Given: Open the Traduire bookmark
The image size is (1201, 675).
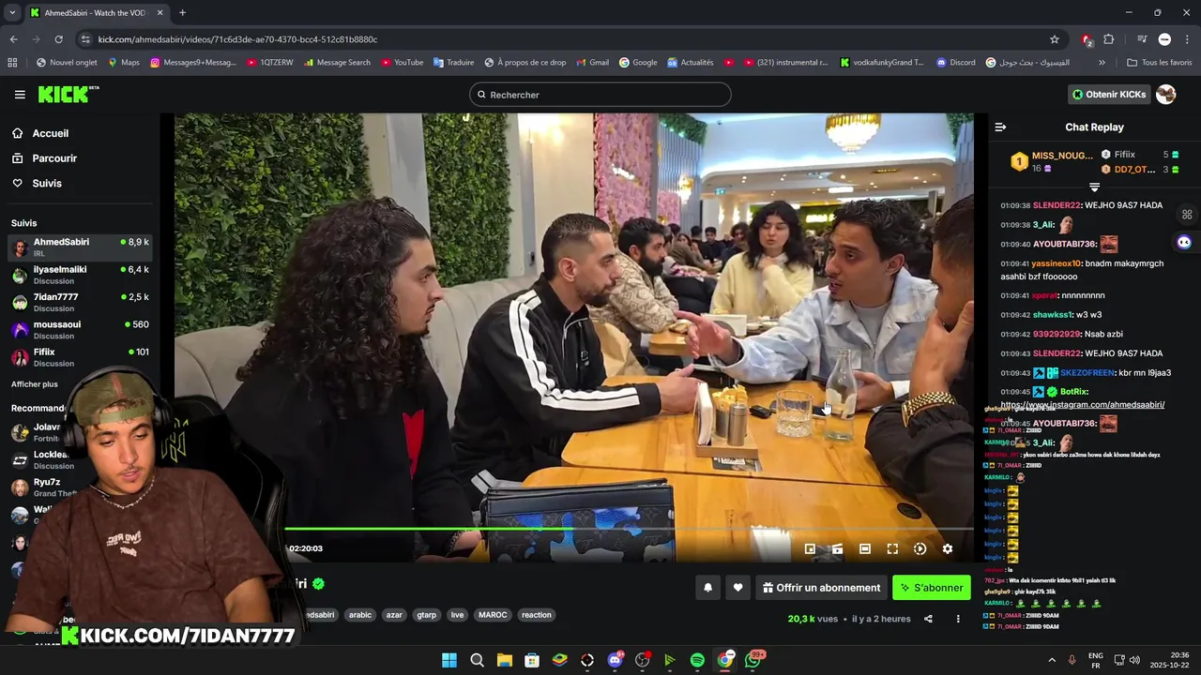Looking at the screenshot, I should tap(452, 63).
